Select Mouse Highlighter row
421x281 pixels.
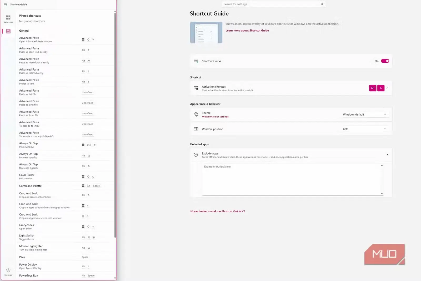coord(65,248)
